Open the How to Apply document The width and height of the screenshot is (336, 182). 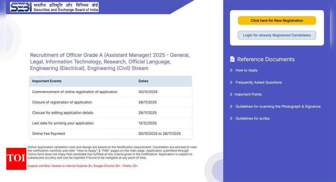click(x=246, y=70)
